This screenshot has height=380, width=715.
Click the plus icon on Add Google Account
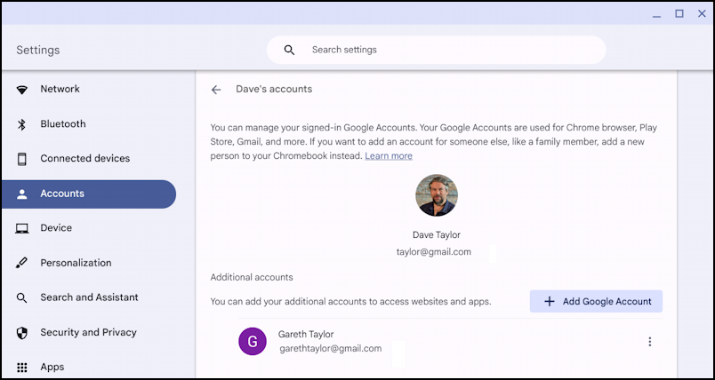coord(550,301)
